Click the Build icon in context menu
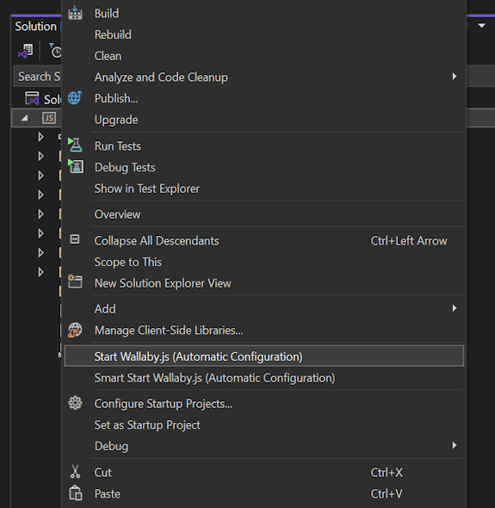 (75, 13)
